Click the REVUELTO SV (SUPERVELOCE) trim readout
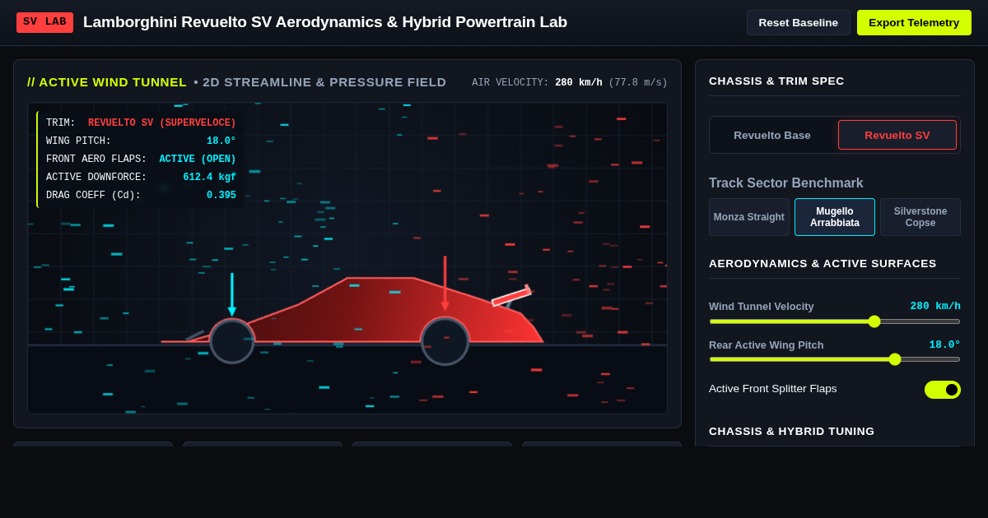 pyautogui.click(x=162, y=123)
